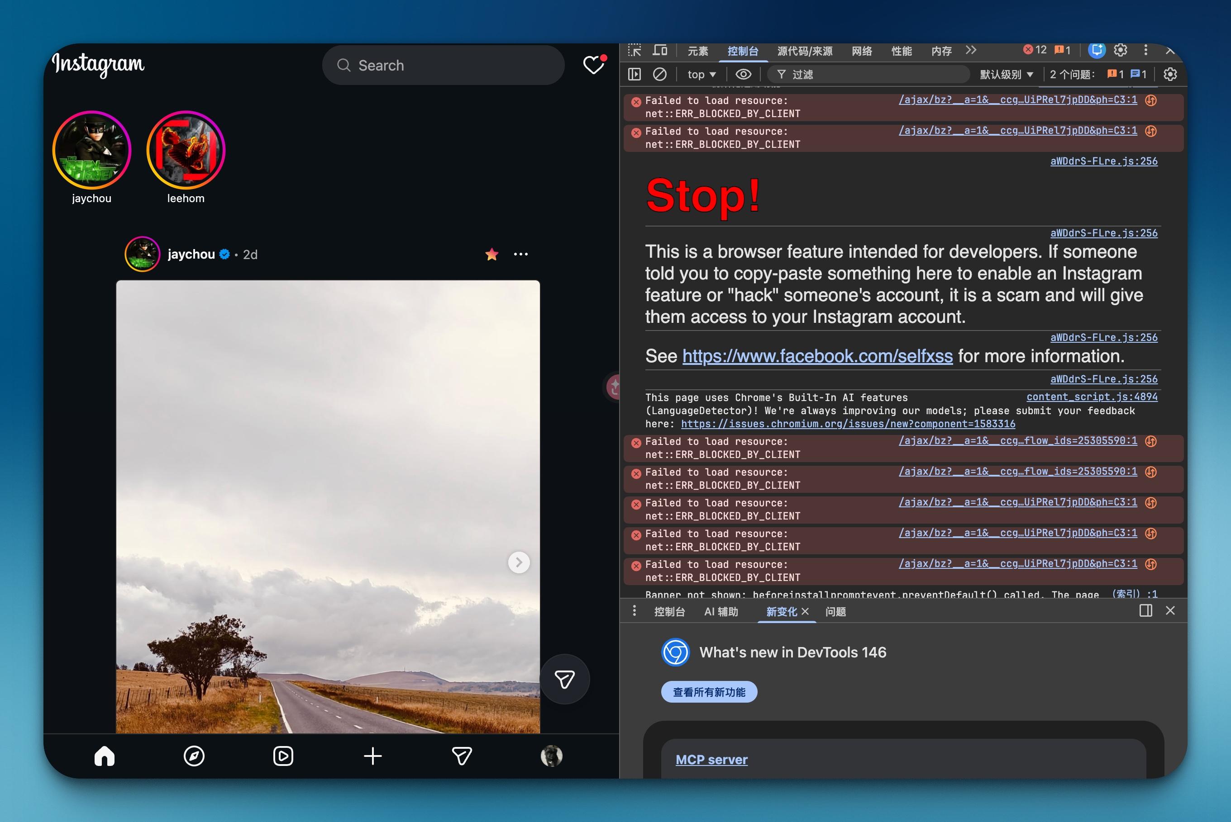Open the Reels icon in bottom bar

283,756
